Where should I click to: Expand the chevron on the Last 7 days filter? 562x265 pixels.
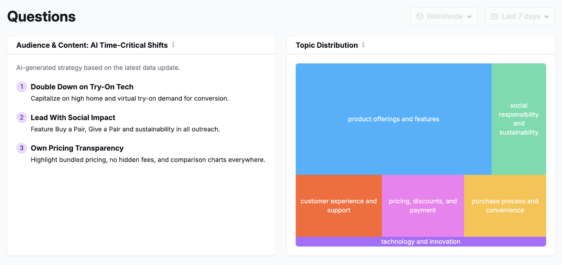tap(547, 16)
